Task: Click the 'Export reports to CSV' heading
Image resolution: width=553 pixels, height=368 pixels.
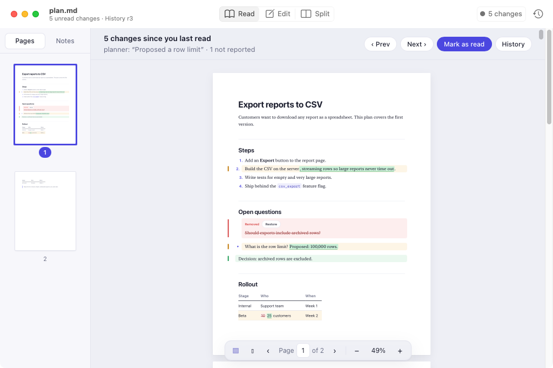Action: coord(280,104)
